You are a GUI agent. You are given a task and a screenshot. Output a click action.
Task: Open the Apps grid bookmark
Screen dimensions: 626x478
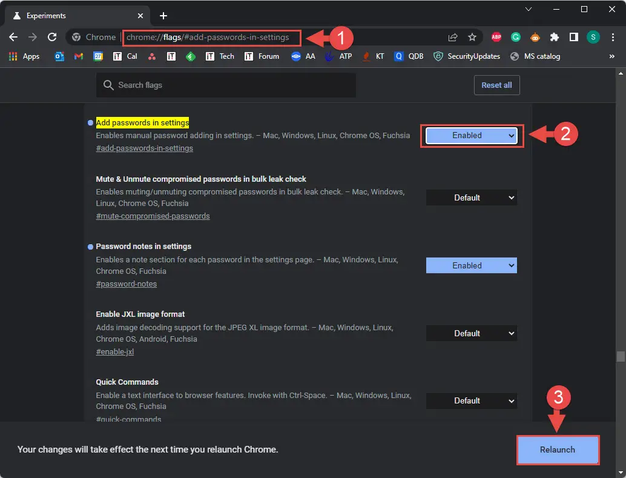pyautogui.click(x=24, y=56)
